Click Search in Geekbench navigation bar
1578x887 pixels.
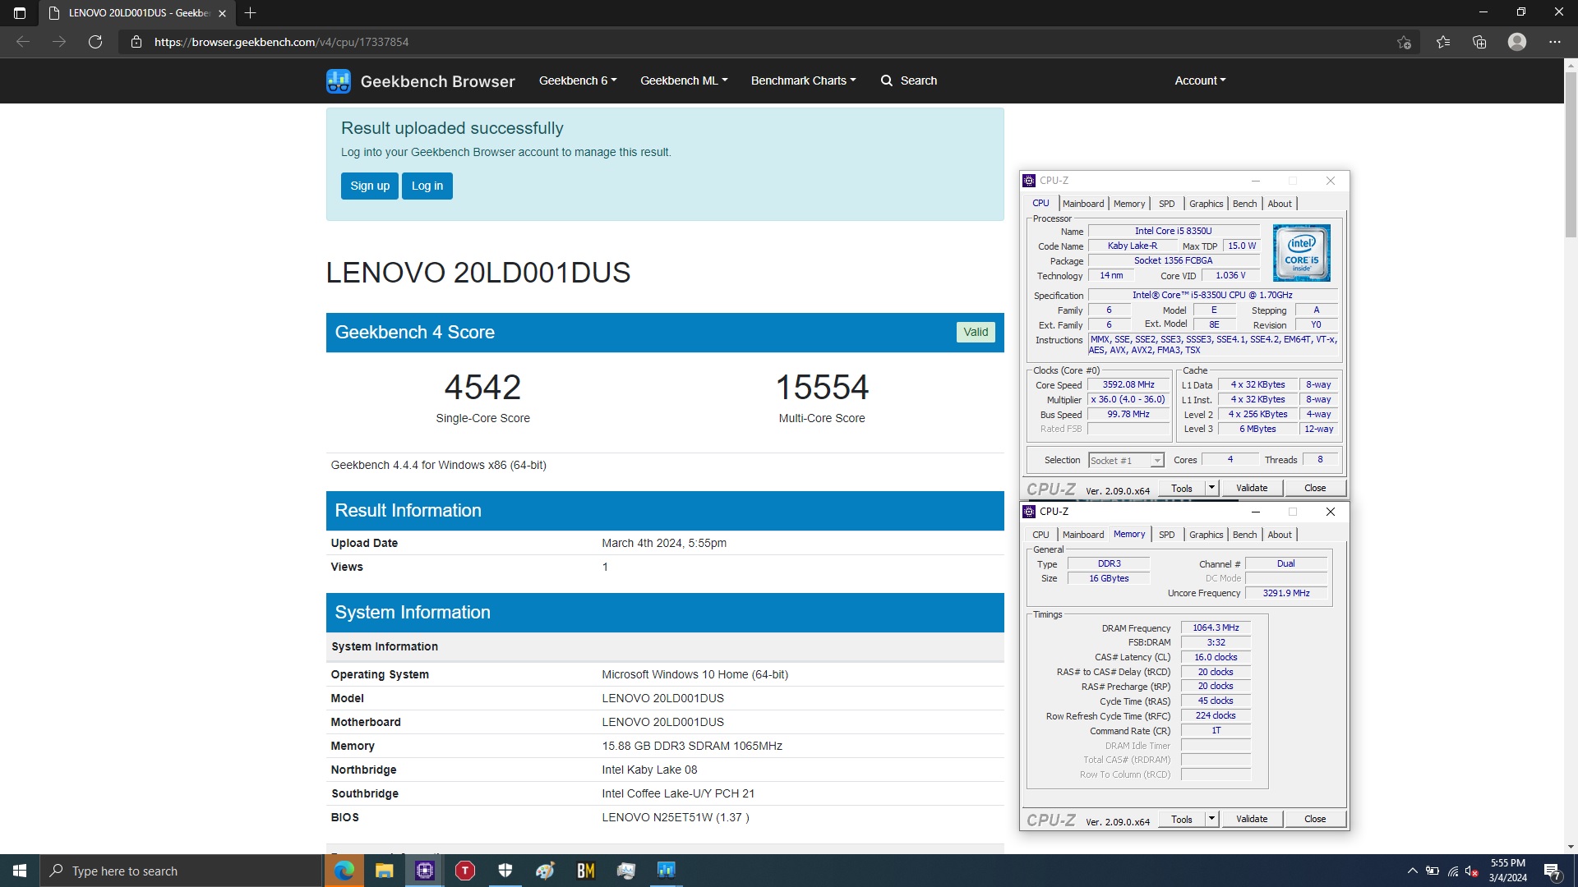(x=909, y=80)
